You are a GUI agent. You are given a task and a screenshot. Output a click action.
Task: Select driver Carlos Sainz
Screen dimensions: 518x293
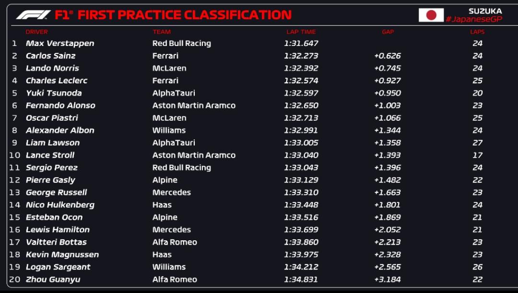click(x=50, y=56)
